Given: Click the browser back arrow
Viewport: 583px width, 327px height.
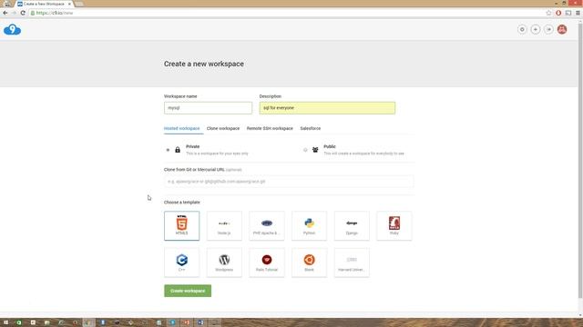Looking at the screenshot, I should point(5,13).
